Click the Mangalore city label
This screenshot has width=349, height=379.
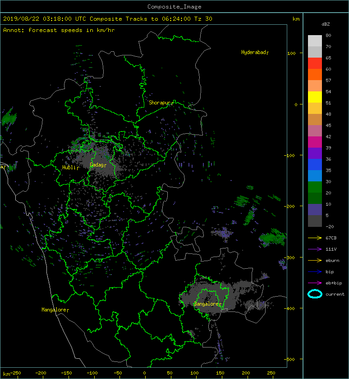[55, 310]
